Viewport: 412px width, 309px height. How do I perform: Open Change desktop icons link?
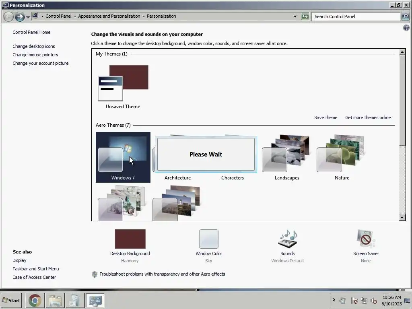pos(34,46)
